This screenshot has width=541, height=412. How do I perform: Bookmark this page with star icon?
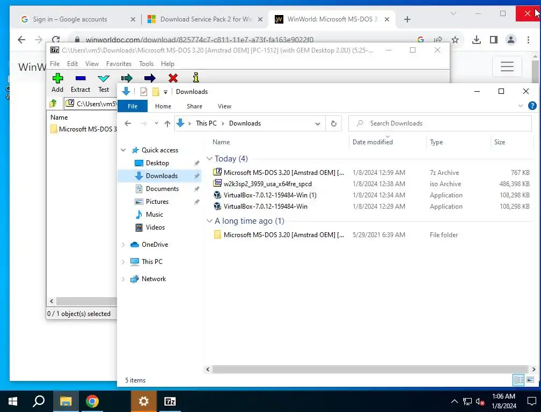pyautogui.click(x=455, y=40)
